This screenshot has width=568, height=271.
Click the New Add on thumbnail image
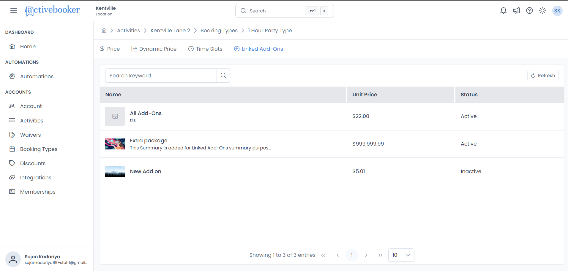click(x=115, y=171)
